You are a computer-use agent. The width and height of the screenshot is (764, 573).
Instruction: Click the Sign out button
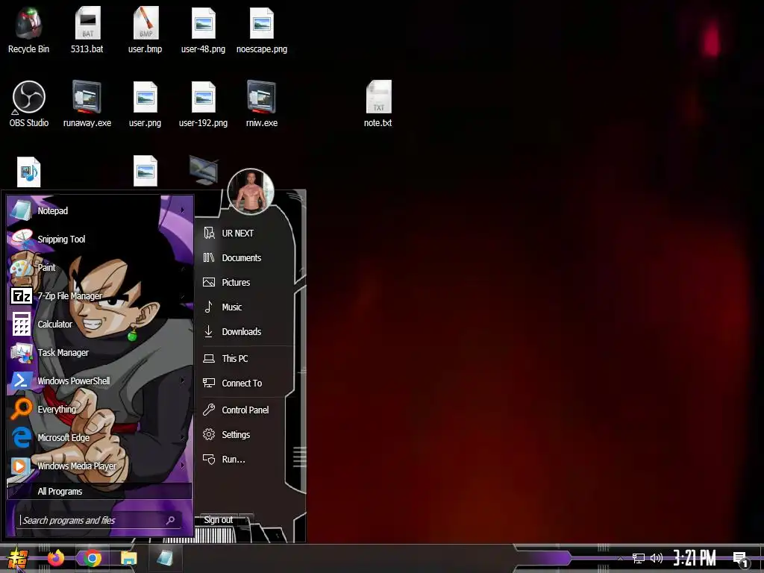219,520
